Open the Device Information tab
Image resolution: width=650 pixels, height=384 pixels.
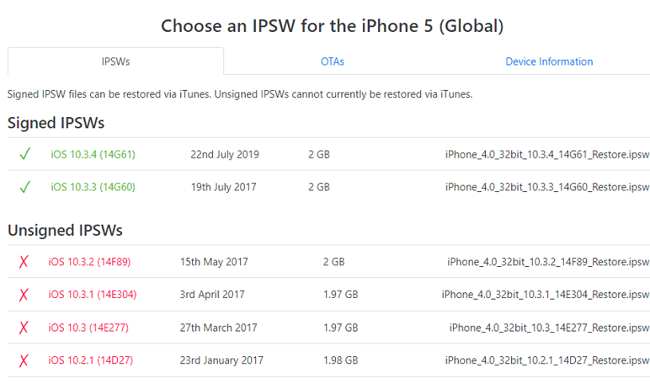point(550,61)
